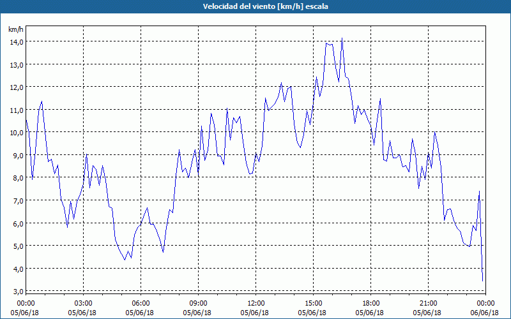Screen dimensions: 511x319
Task: Select the '5,0' y-axis value
Action: pos(19,246)
